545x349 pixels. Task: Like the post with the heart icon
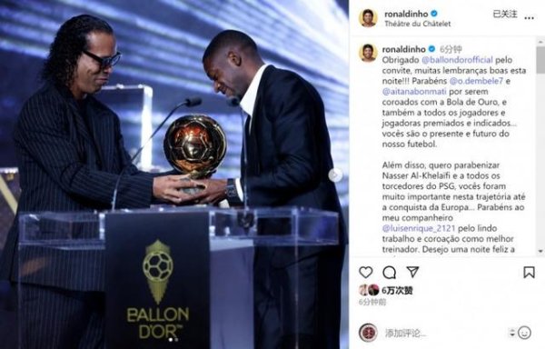366,272
